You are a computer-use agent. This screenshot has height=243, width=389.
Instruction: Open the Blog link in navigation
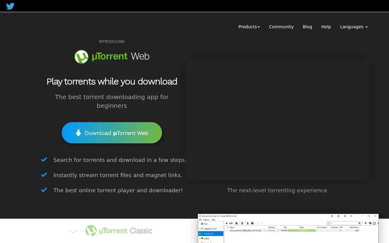(307, 27)
